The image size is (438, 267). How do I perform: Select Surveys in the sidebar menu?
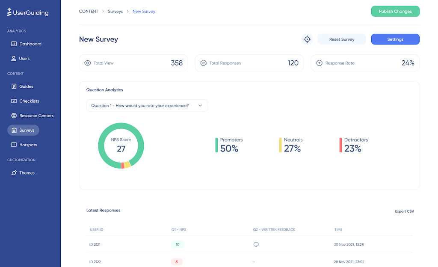point(23,130)
